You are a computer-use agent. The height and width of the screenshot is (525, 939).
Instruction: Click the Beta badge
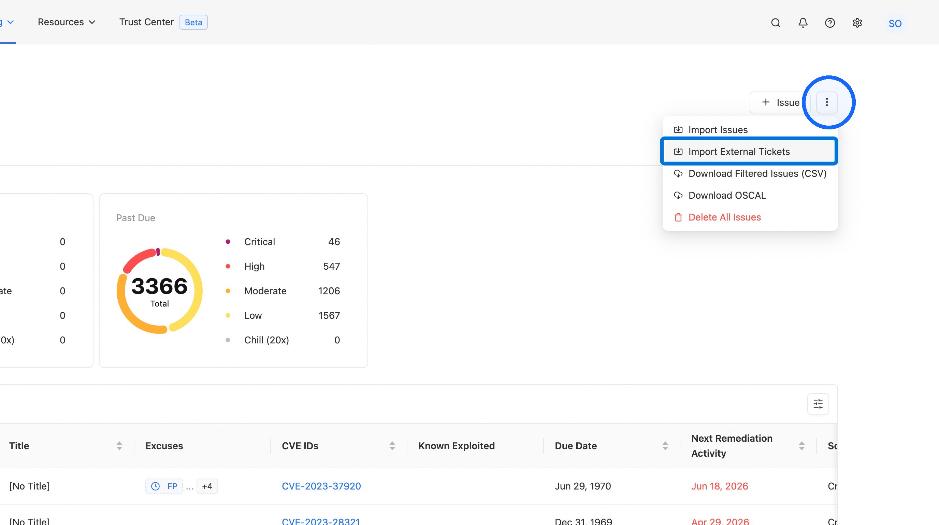click(x=193, y=22)
